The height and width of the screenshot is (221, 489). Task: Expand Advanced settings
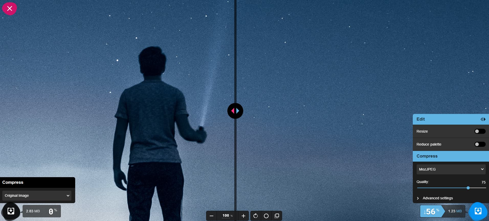pos(437,198)
